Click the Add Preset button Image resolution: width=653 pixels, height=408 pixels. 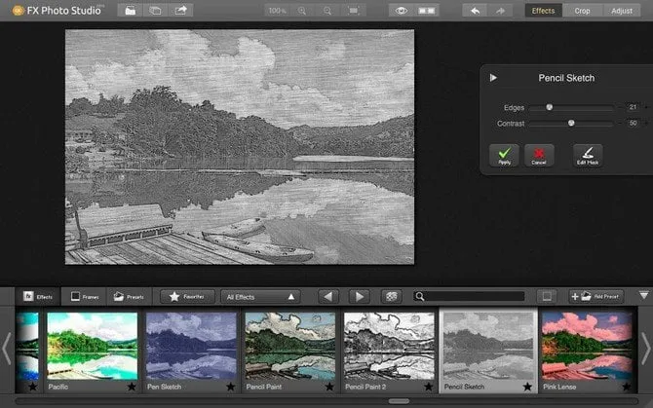[596, 296]
